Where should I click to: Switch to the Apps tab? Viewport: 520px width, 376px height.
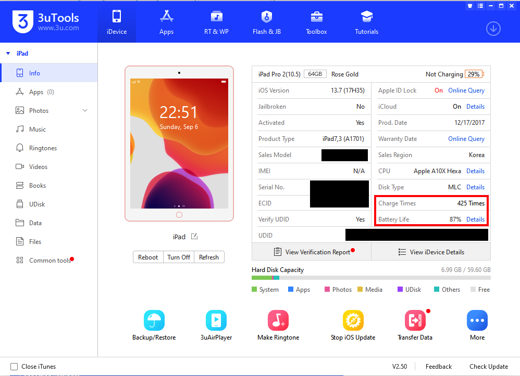166,22
